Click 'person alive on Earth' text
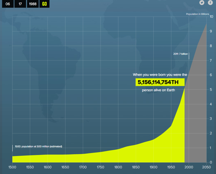 point(159,90)
